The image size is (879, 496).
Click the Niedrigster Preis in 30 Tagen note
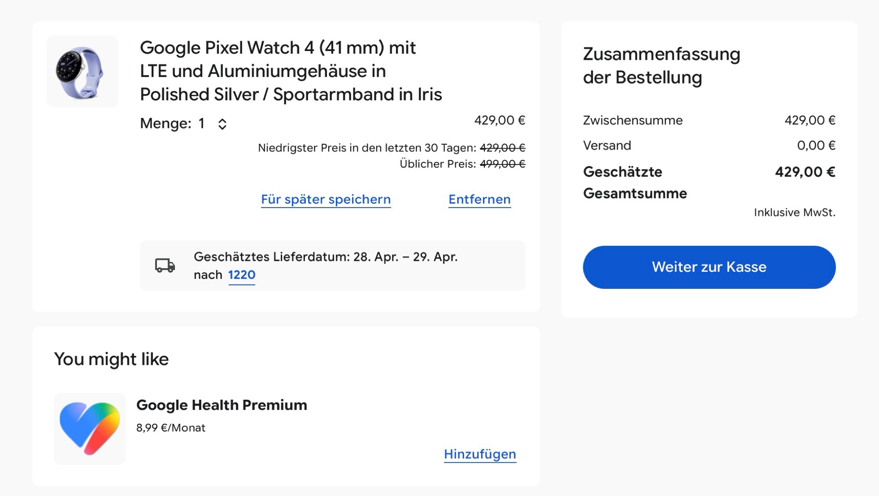367,148
